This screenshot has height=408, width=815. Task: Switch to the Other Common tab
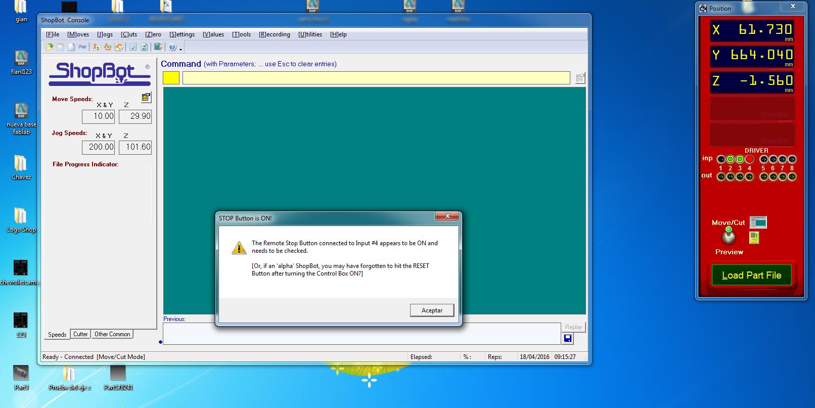[112, 334]
